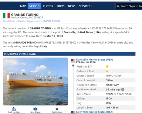Select the callsign value IBQN
The image size is (142, 114).
click(x=109, y=99)
